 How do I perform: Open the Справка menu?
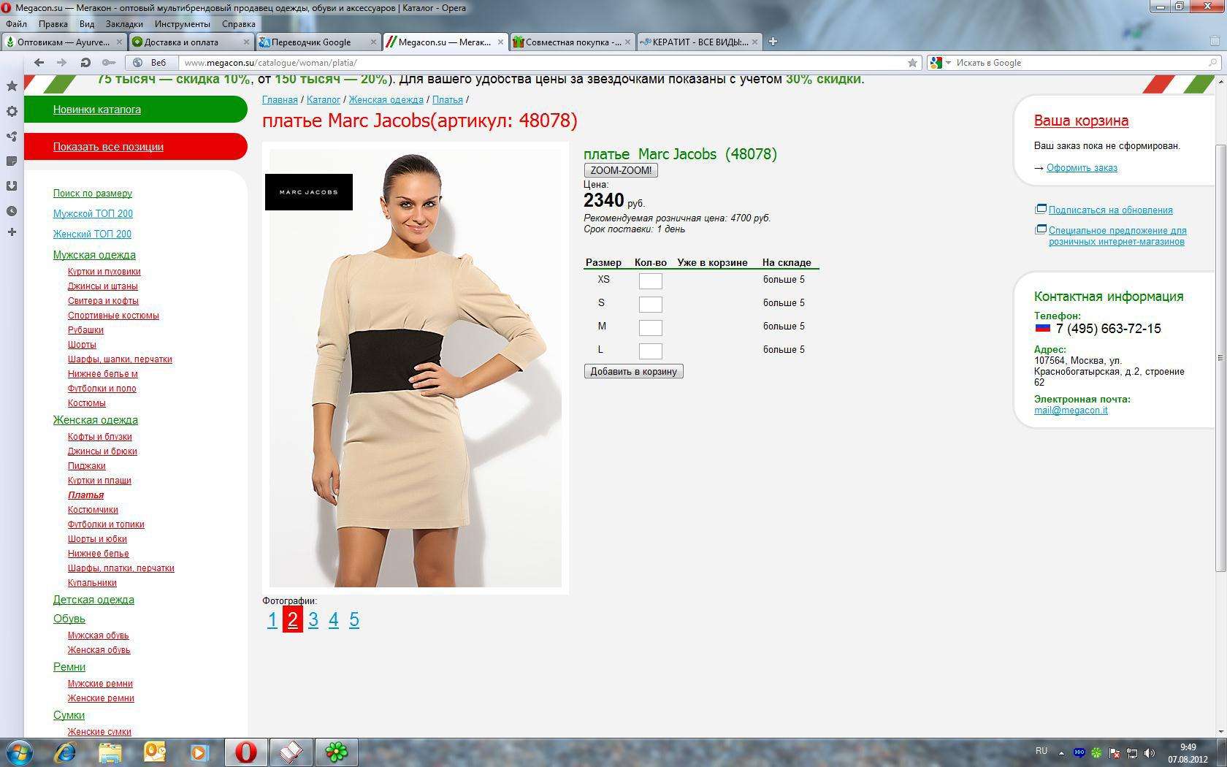tap(239, 24)
